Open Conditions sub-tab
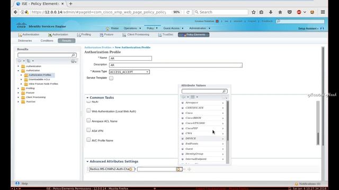This screenshot has width=339, height=190. (x=47, y=41)
